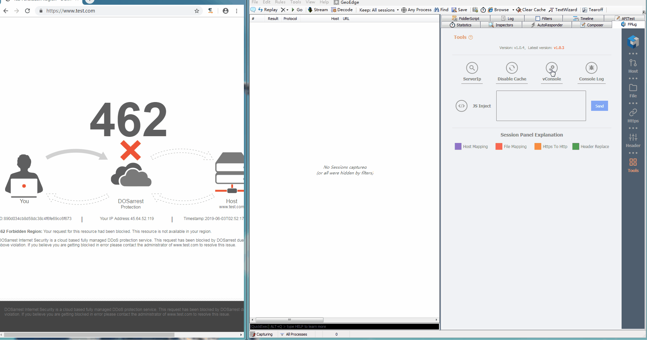The width and height of the screenshot is (647, 340).
Task: Open the Browse dropdown arrow
Action: pos(513,10)
